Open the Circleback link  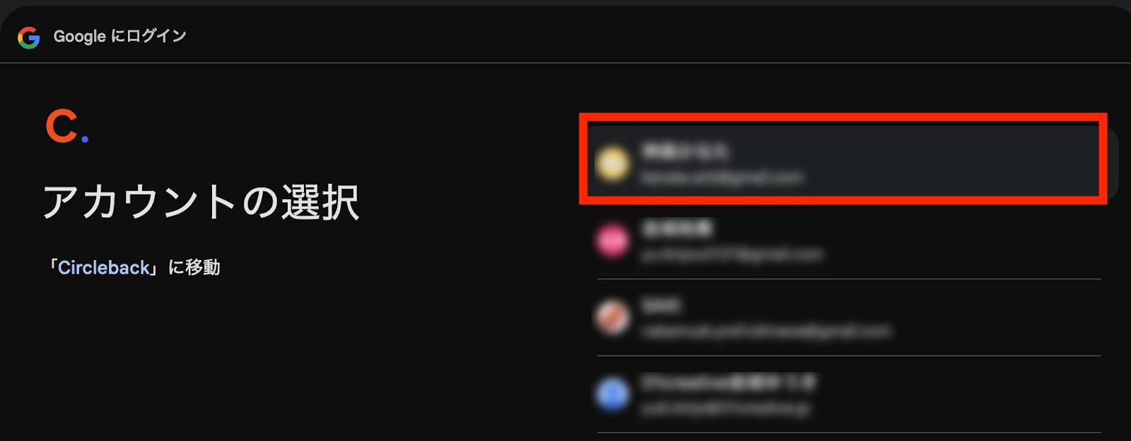coord(104,268)
